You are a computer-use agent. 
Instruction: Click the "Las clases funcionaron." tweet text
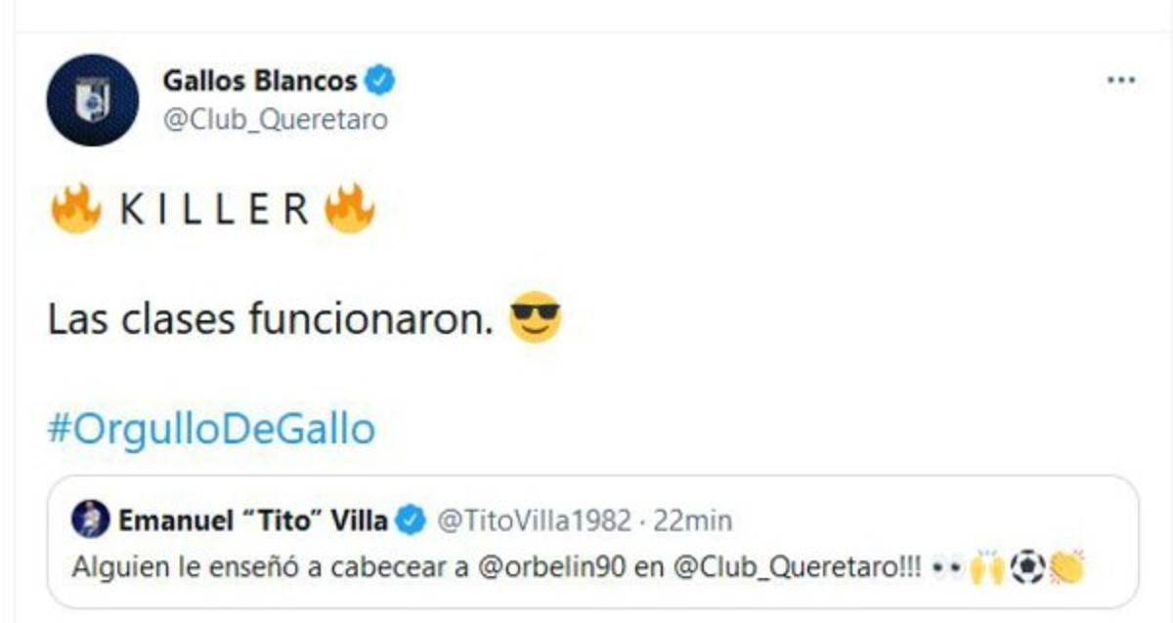coord(270,320)
